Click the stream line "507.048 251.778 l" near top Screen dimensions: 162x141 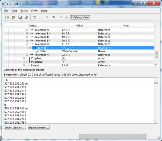click(15, 87)
